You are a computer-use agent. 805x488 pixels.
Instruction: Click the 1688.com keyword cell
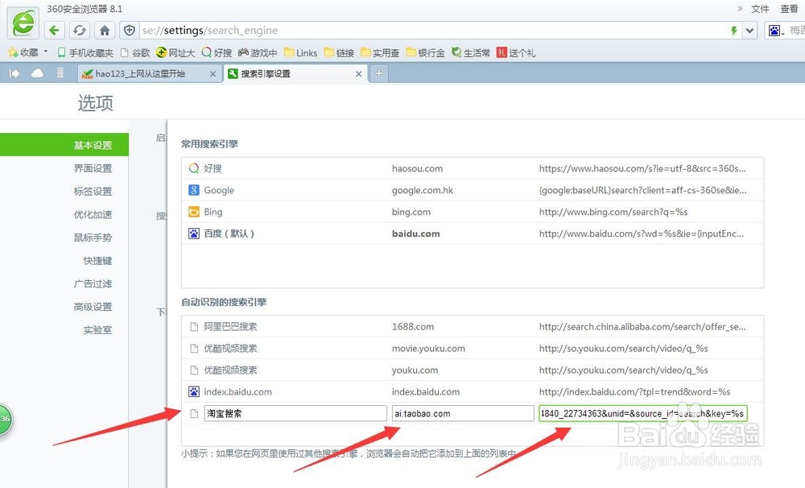click(413, 326)
